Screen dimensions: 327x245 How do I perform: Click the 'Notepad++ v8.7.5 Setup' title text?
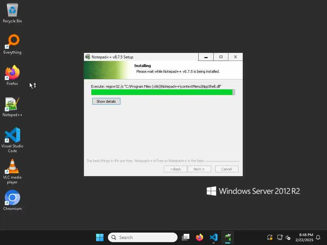(x=112, y=57)
